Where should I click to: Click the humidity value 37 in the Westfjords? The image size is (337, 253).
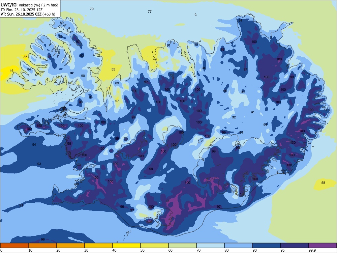point(25,57)
